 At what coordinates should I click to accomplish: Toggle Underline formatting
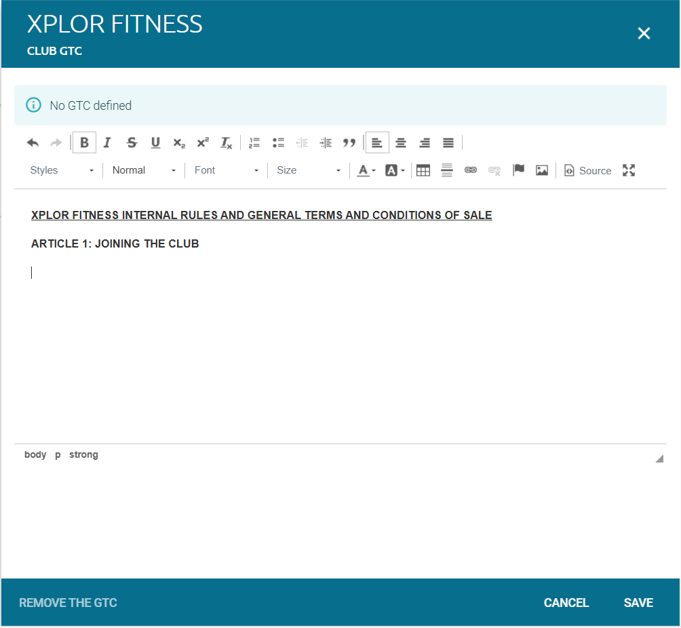coord(155,142)
